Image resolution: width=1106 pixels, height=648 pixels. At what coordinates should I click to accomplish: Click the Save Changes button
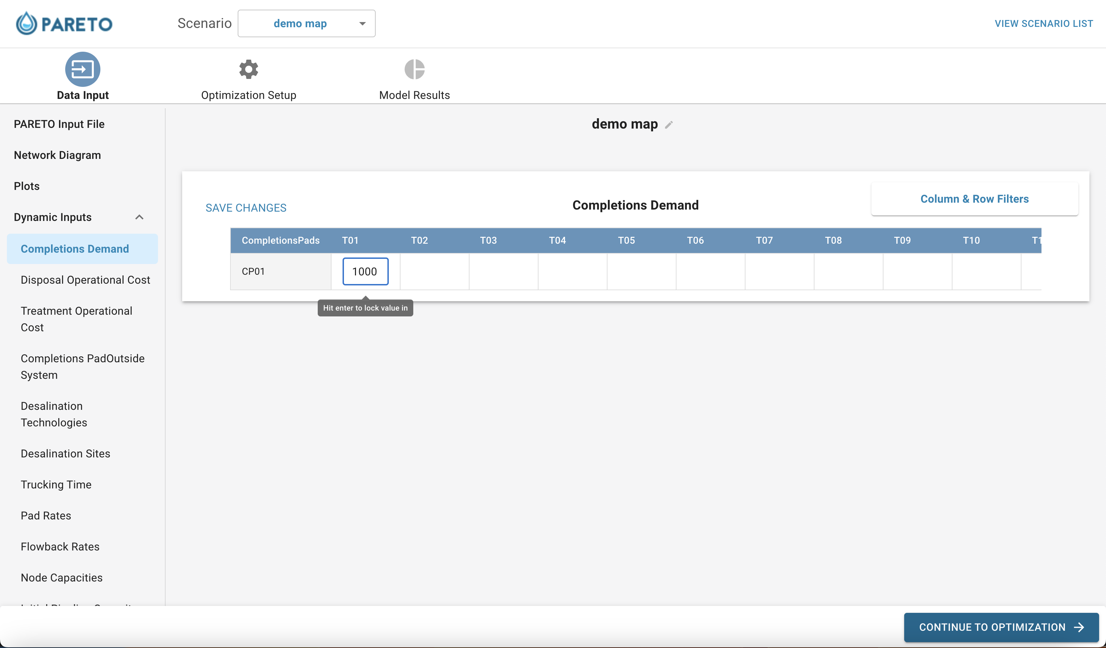[246, 208]
